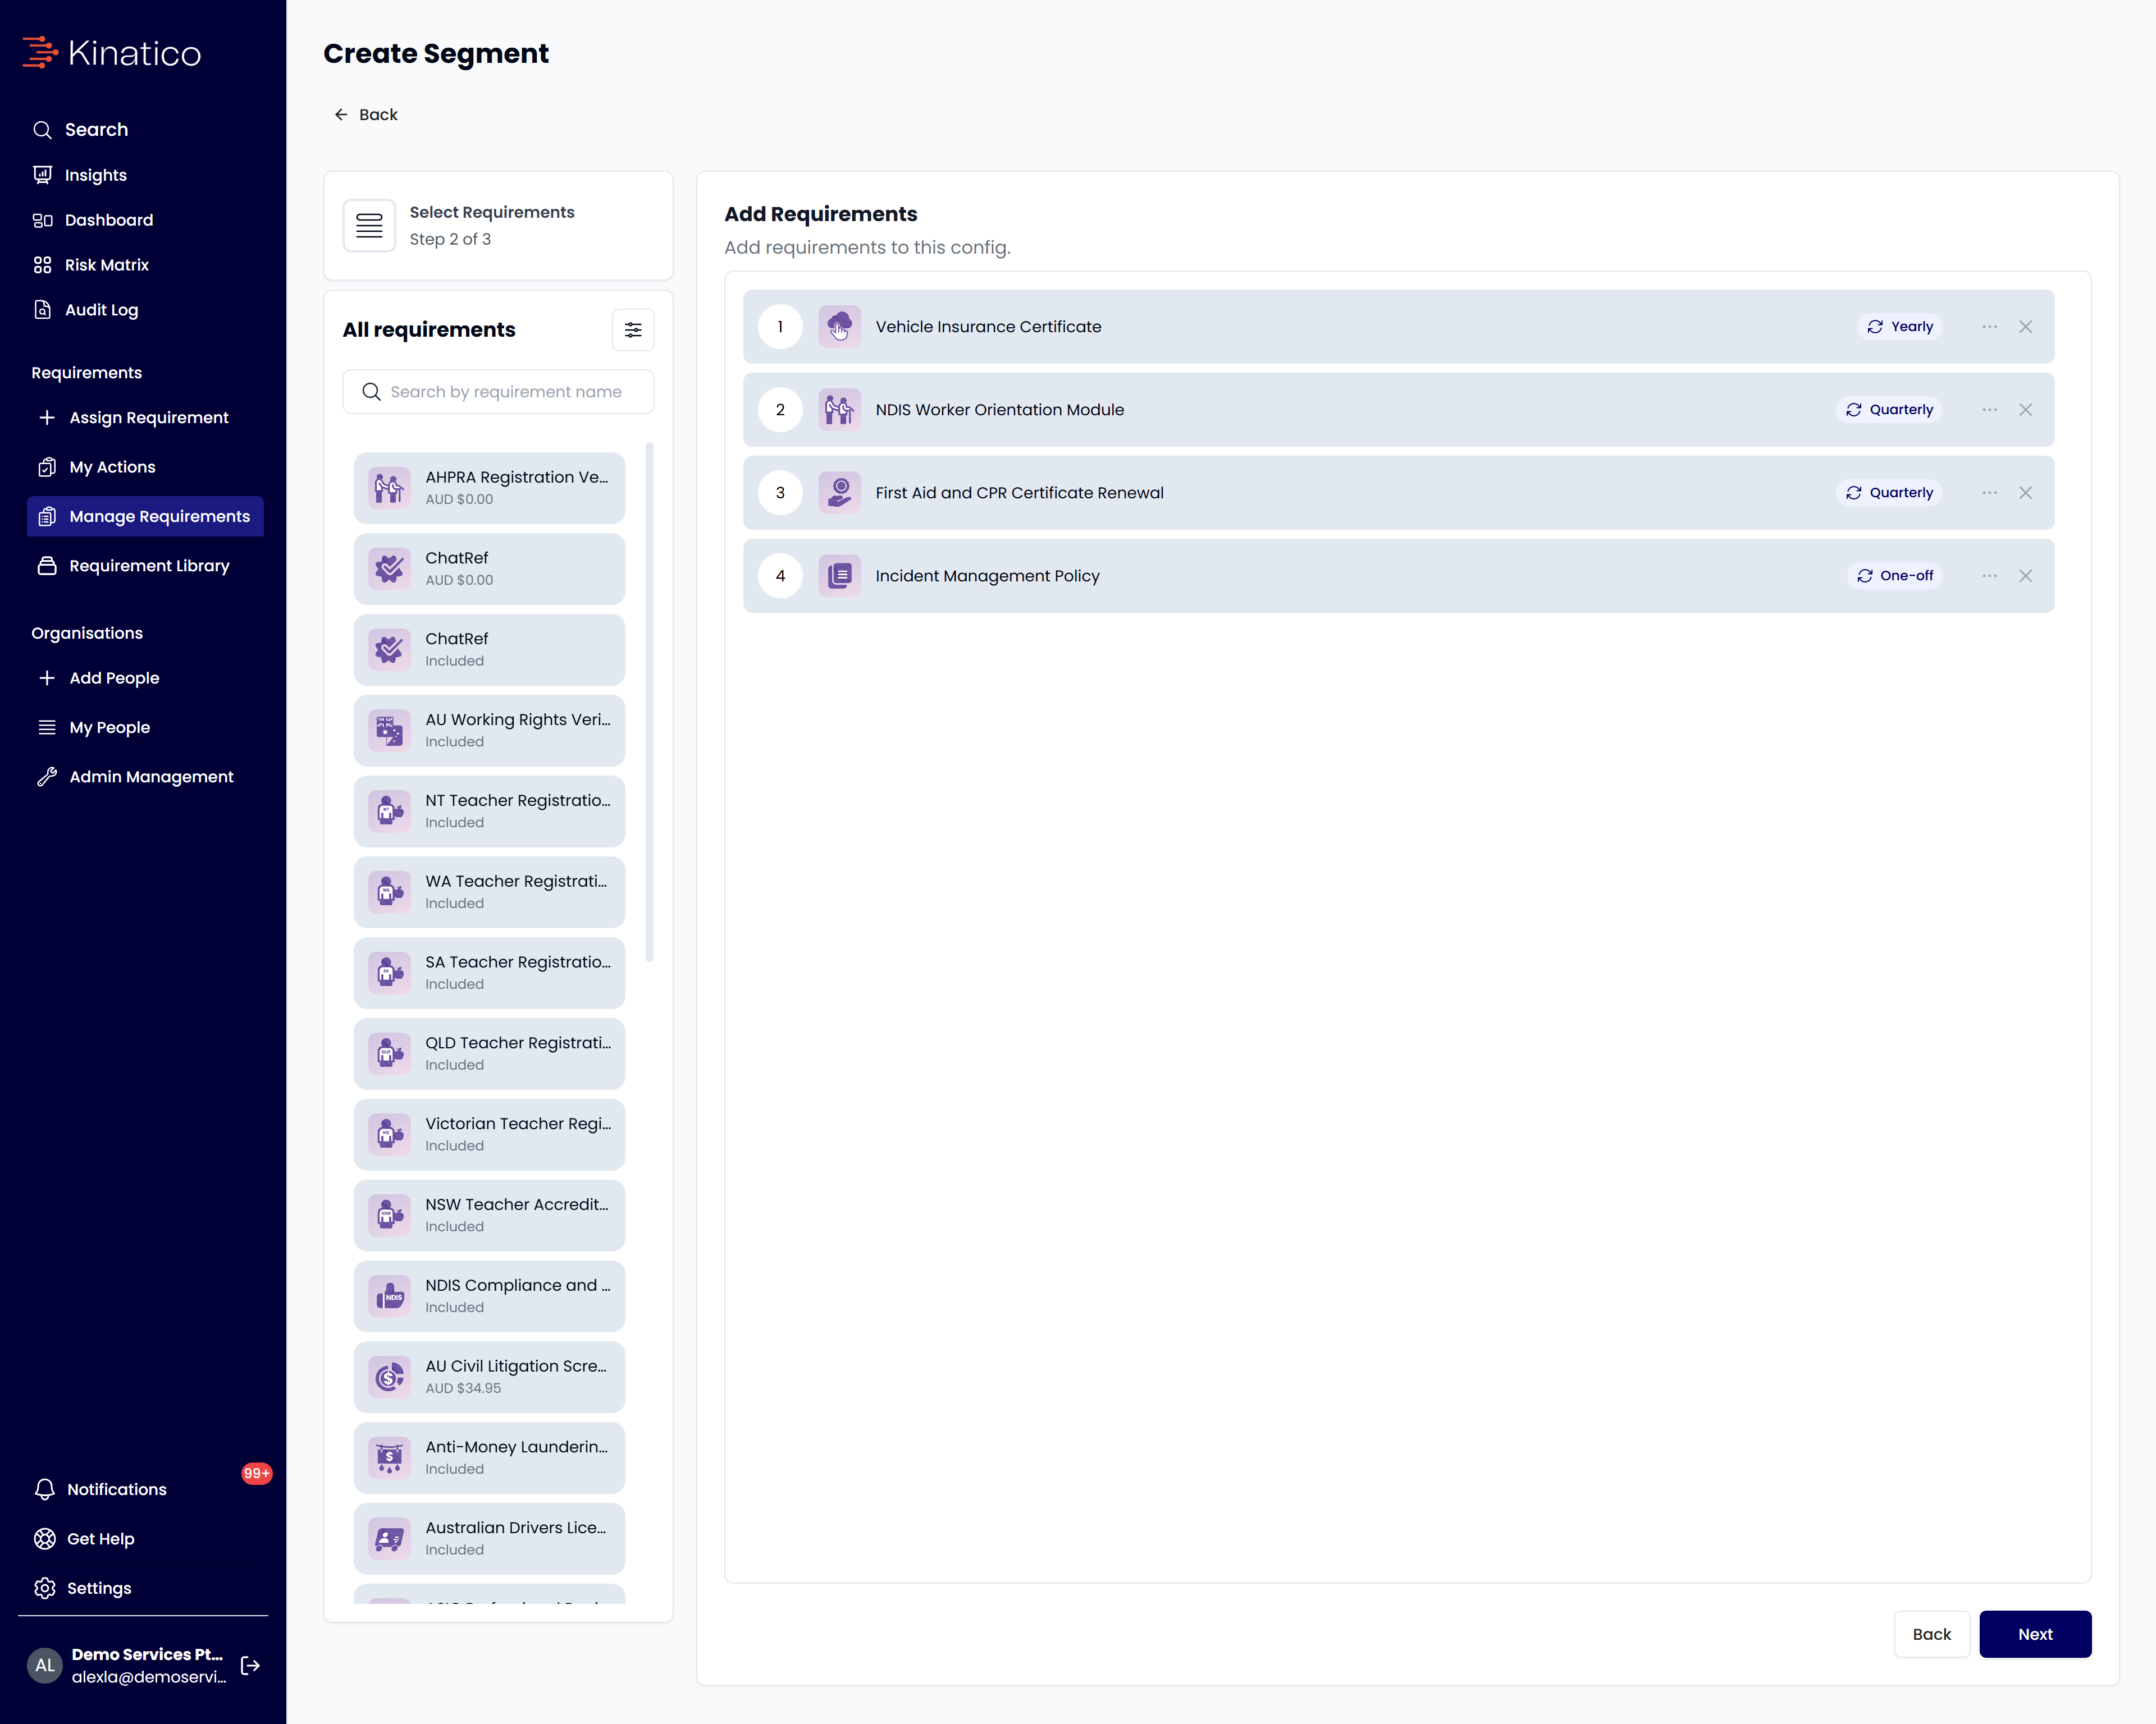Add the ChatRef AUD $0.00 card

[489, 568]
